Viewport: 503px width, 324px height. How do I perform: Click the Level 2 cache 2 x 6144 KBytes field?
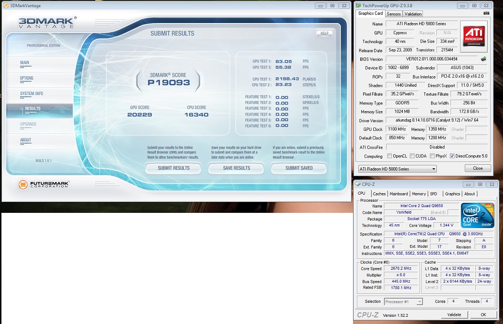458,281
